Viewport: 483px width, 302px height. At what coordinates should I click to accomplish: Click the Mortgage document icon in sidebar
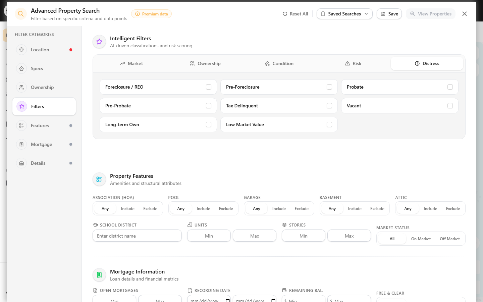pos(21,144)
